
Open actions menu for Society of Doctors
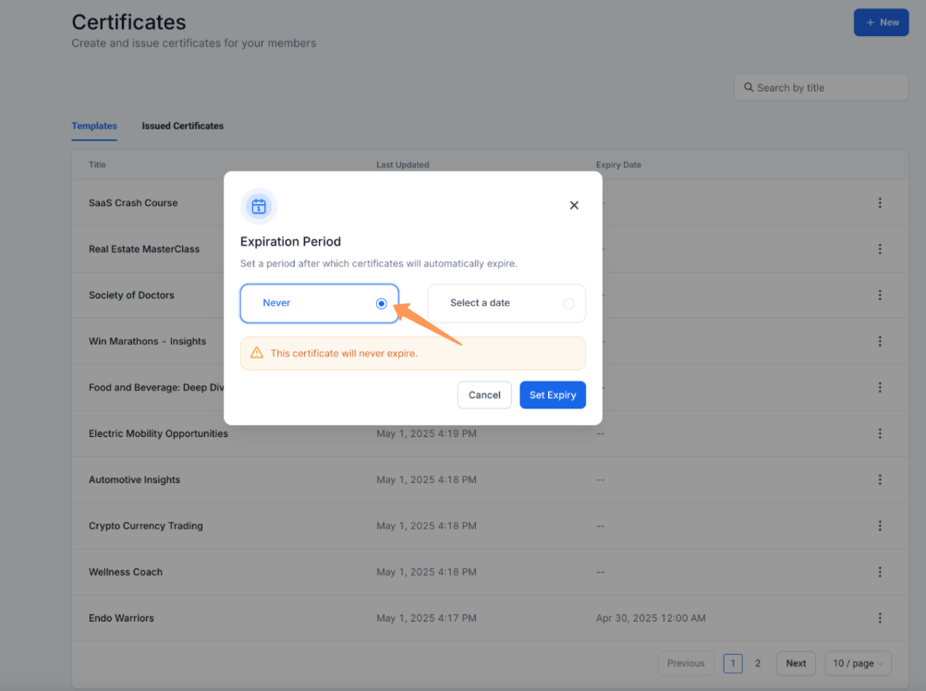880,295
